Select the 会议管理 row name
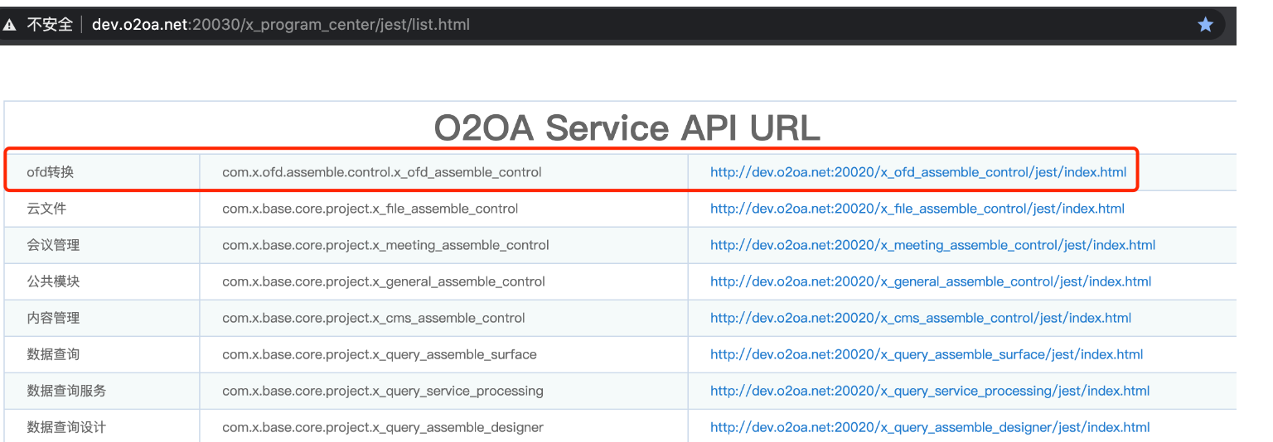The height and width of the screenshot is (442, 1273). [x=53, y=245]
